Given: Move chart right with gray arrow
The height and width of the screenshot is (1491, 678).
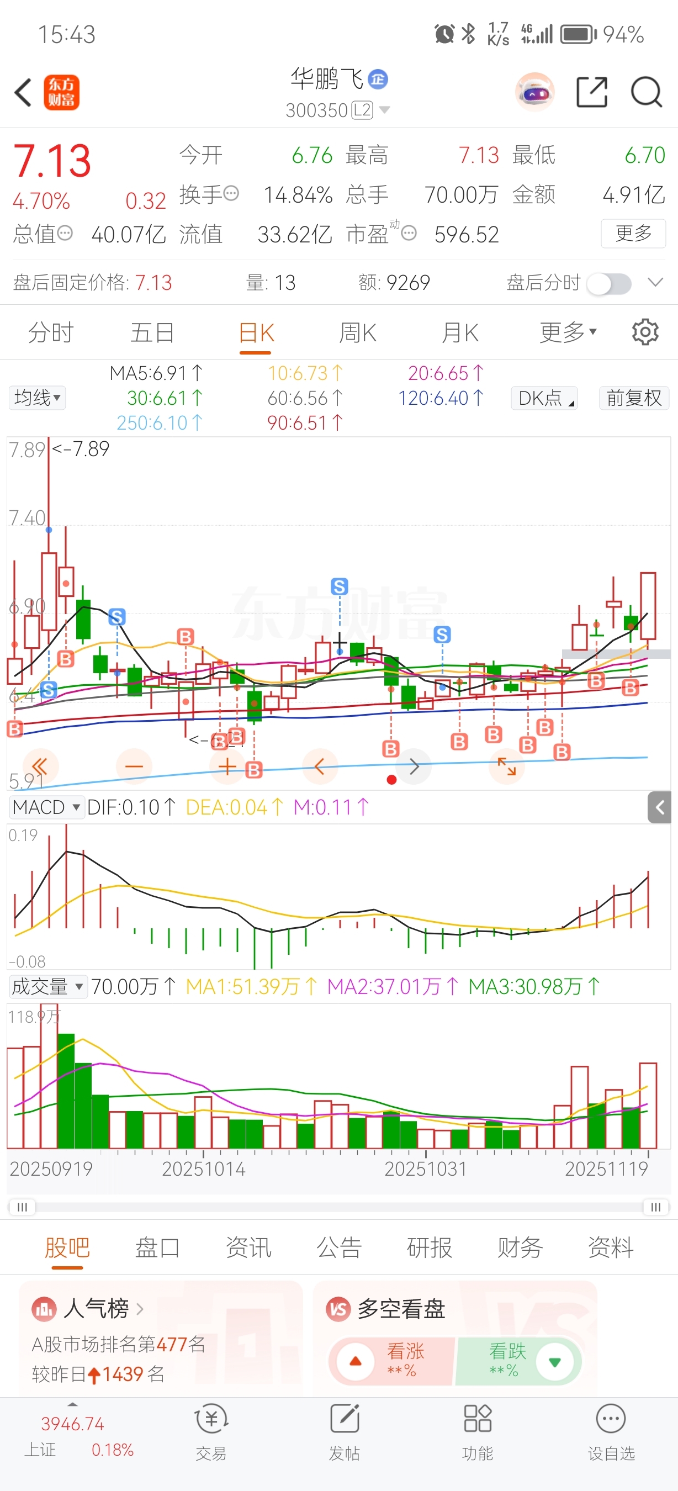Looking at the screenshot, I should 414,767.
